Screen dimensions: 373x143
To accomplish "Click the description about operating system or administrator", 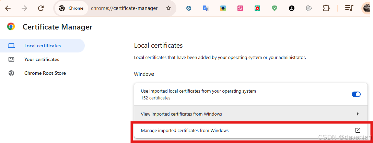I will (x=220, y=58).
